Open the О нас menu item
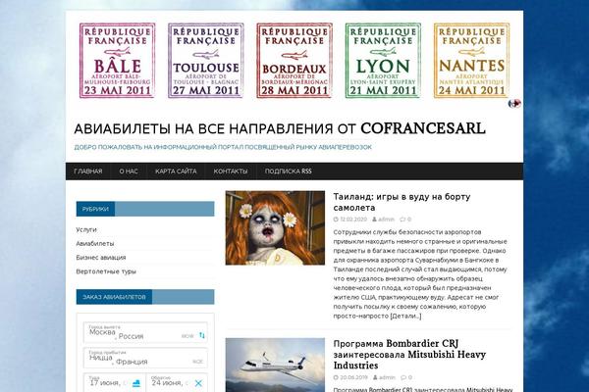This screenshot has height=392, width=589. [x=129, y=171]
